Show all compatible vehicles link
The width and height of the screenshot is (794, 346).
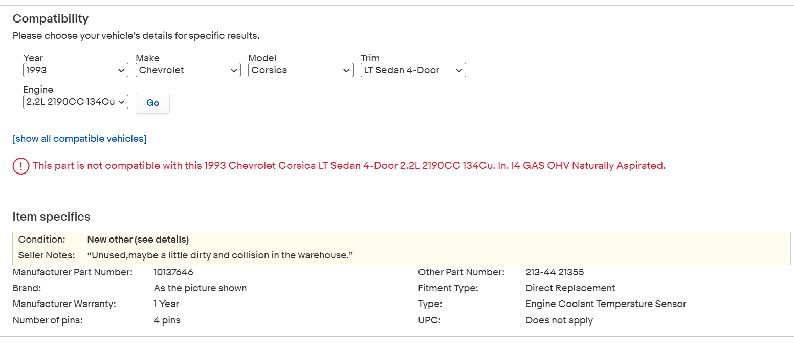[79, 139]
